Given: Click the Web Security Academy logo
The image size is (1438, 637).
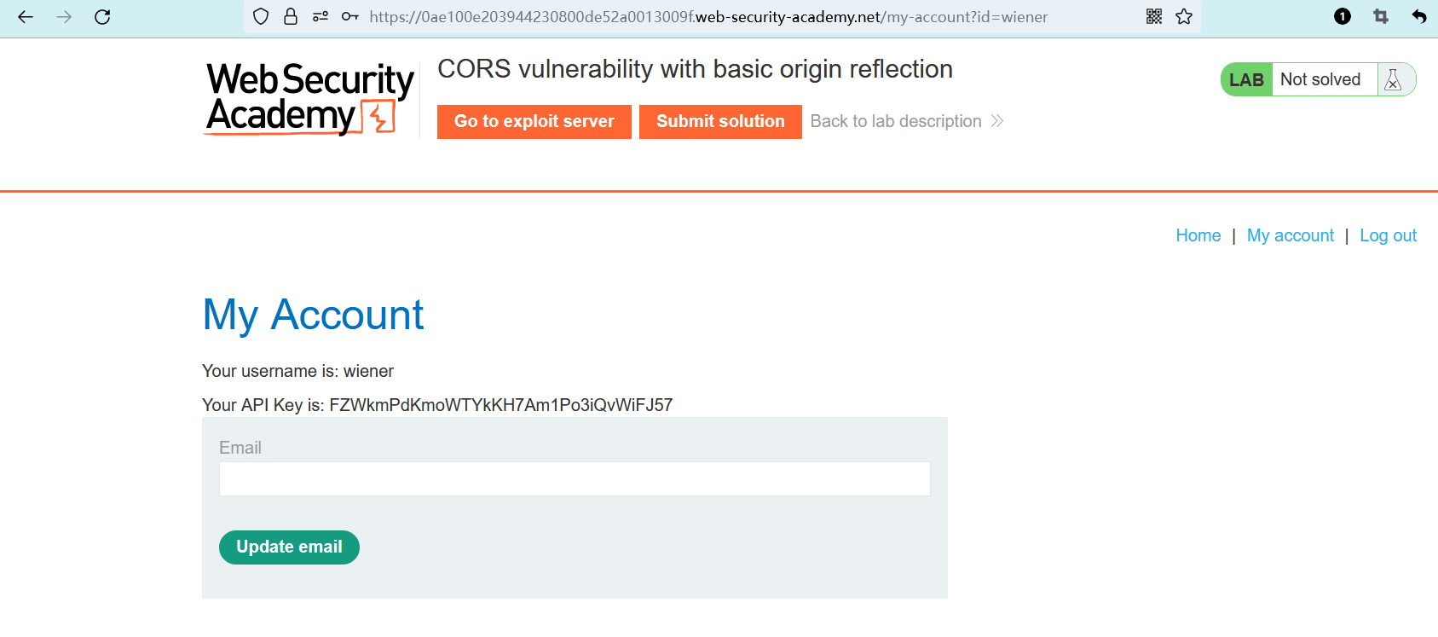Looking at the screenshot, I should tap(309, 98).
